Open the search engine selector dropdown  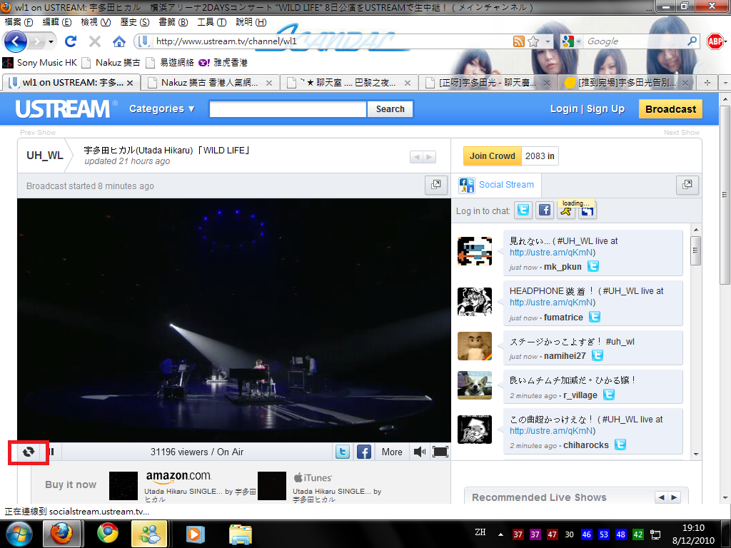point(578,41)
